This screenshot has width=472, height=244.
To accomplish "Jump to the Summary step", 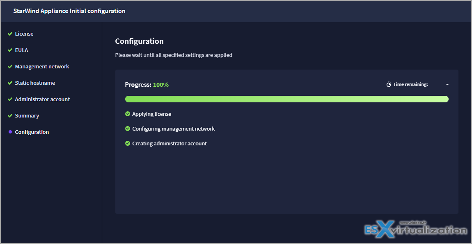I will coord(27,116).
